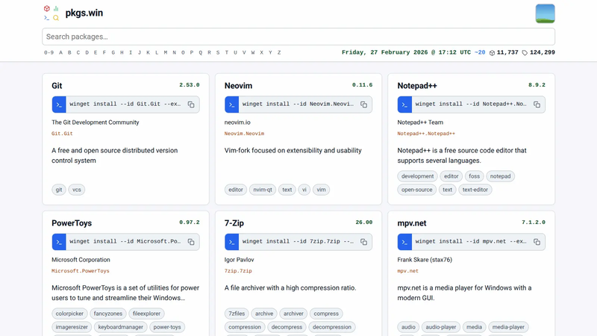Click the package count cube icon
The width and height of the screenshot is (597, 336).
492,53
